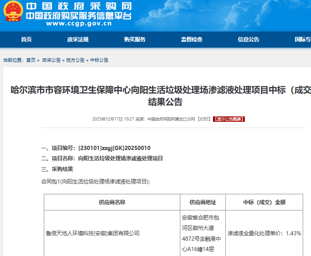
Task: Open the 信息公告 navigation item
Action: (x=249, y=40)
